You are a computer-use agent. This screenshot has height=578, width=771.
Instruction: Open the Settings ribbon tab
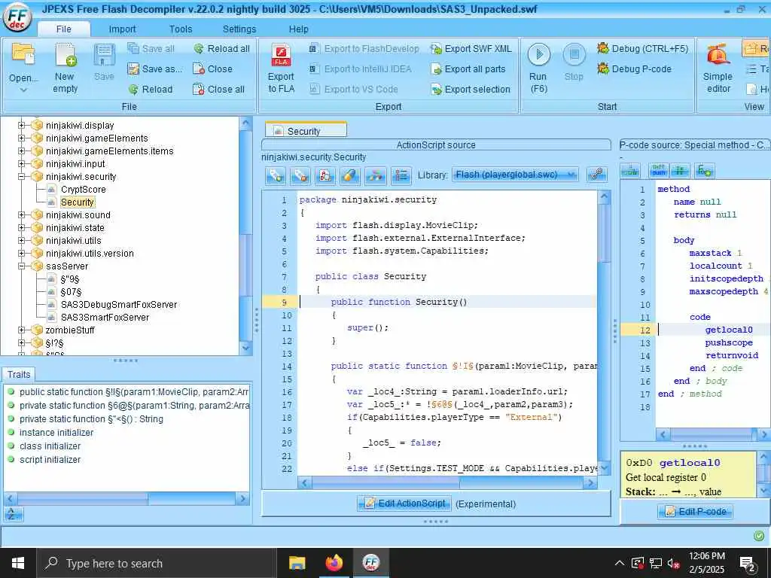click(239, 29)
